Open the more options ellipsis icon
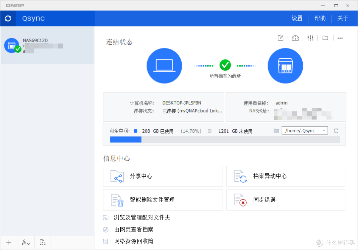The width and height of the screenshot is (358, 250). coord(340,38)
